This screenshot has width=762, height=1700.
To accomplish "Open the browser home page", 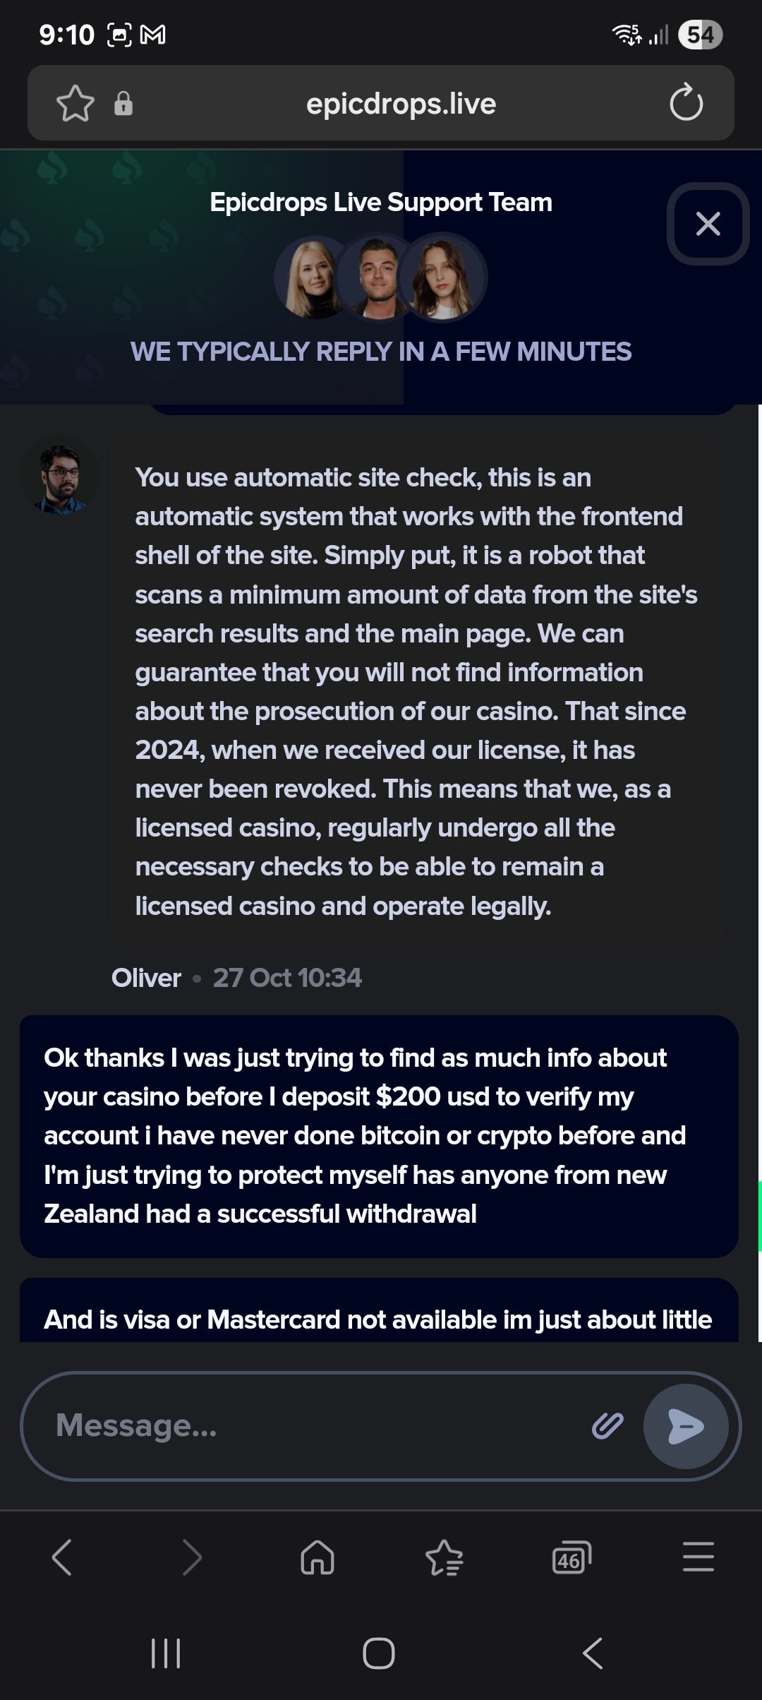I will tap(317, 1557).
